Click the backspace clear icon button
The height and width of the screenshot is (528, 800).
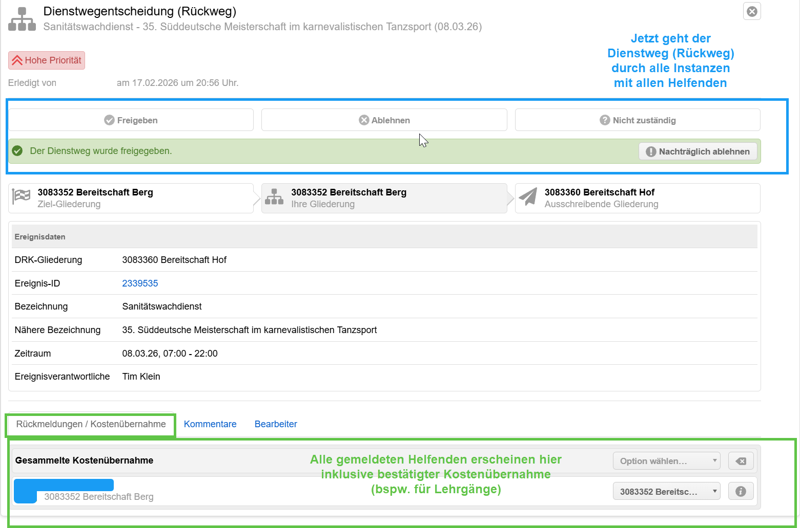click(741, 461)
